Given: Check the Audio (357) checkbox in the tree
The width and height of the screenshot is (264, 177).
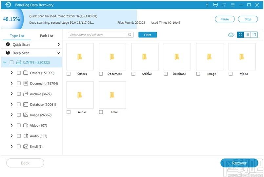Looking at the screenshot, I should pos(19,136).
